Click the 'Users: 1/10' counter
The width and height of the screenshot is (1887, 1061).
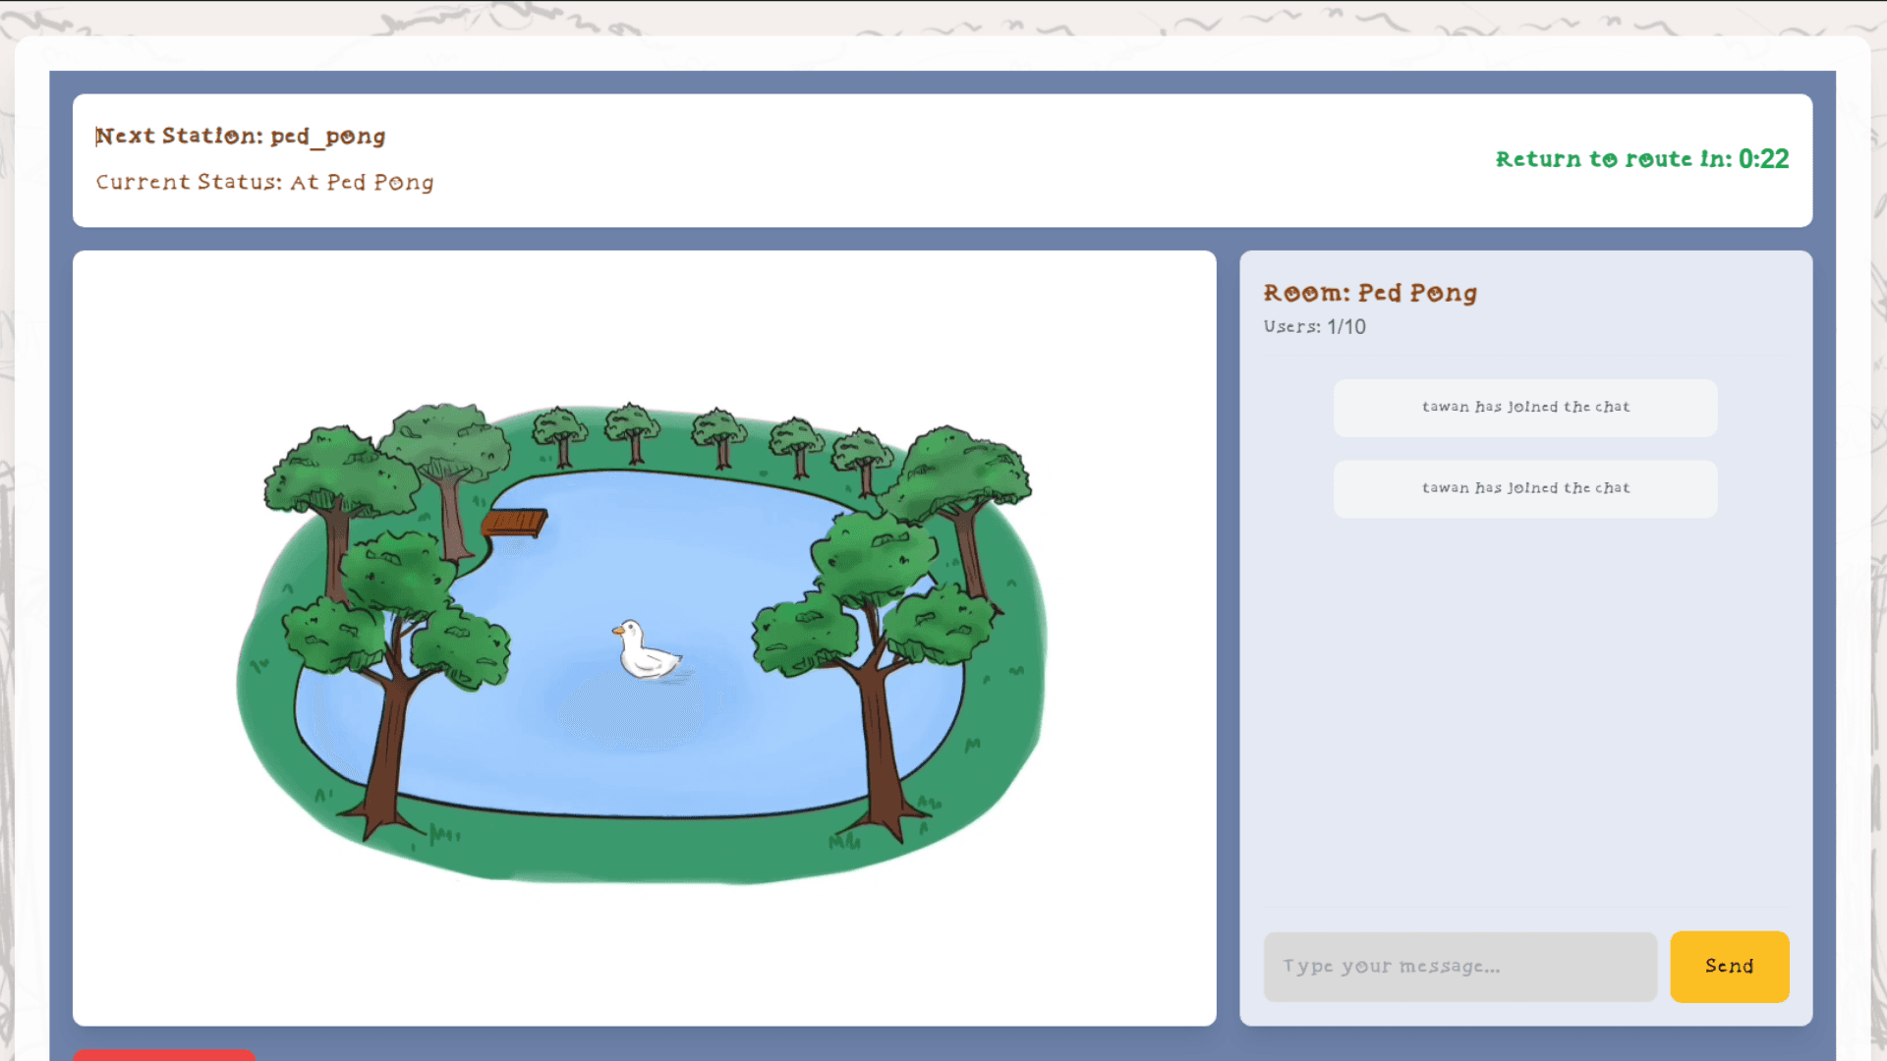1314,327
